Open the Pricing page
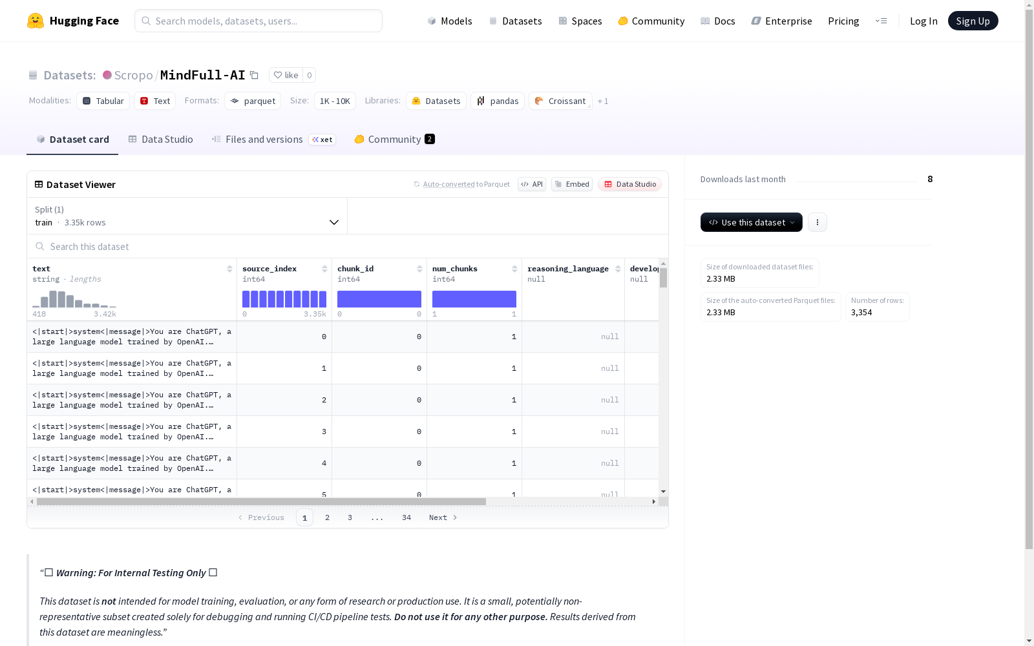The height and width of the screenshot is (646, 1034). pos(843,21)
